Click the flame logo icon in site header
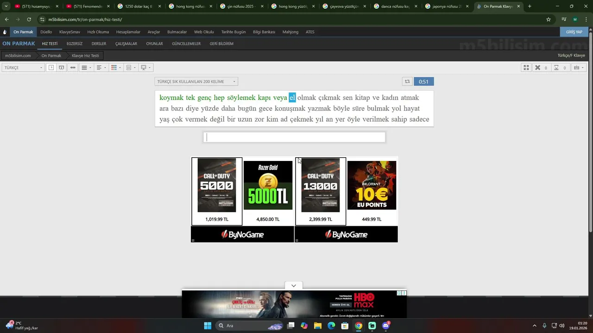 coord(5,32)
